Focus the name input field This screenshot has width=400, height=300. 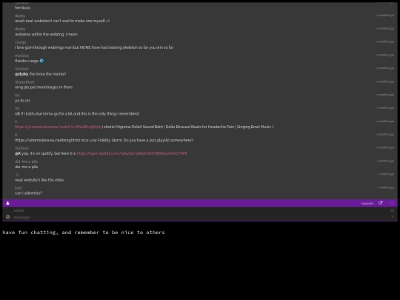pyautogui.click(x=200, y=210)
